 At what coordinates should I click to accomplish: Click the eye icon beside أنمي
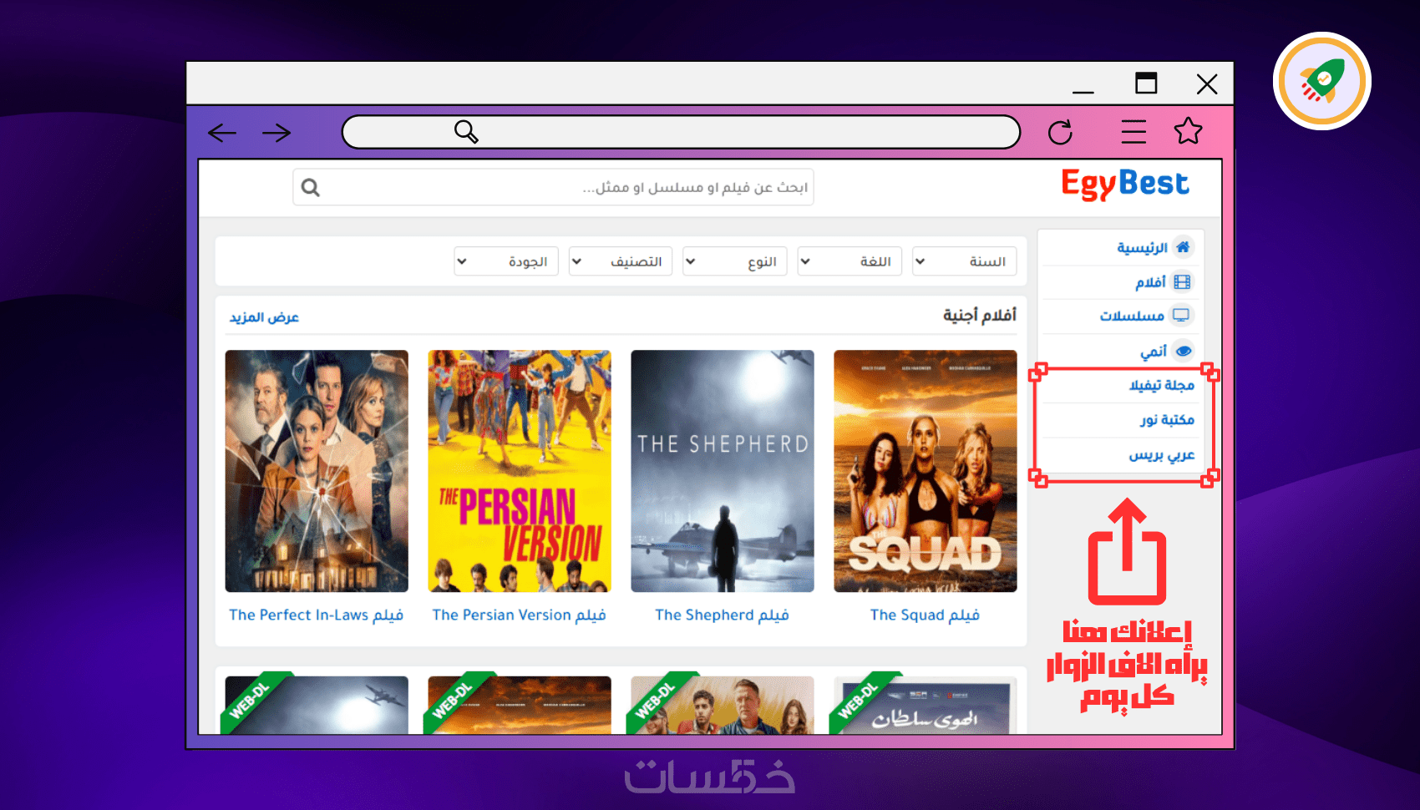click(x=1184, y=351)
